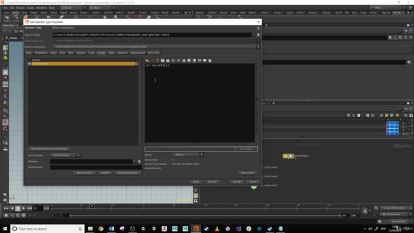Launch Chrome from the taskbar
Screen dimensions: 414x233
(x=101, y=228)
